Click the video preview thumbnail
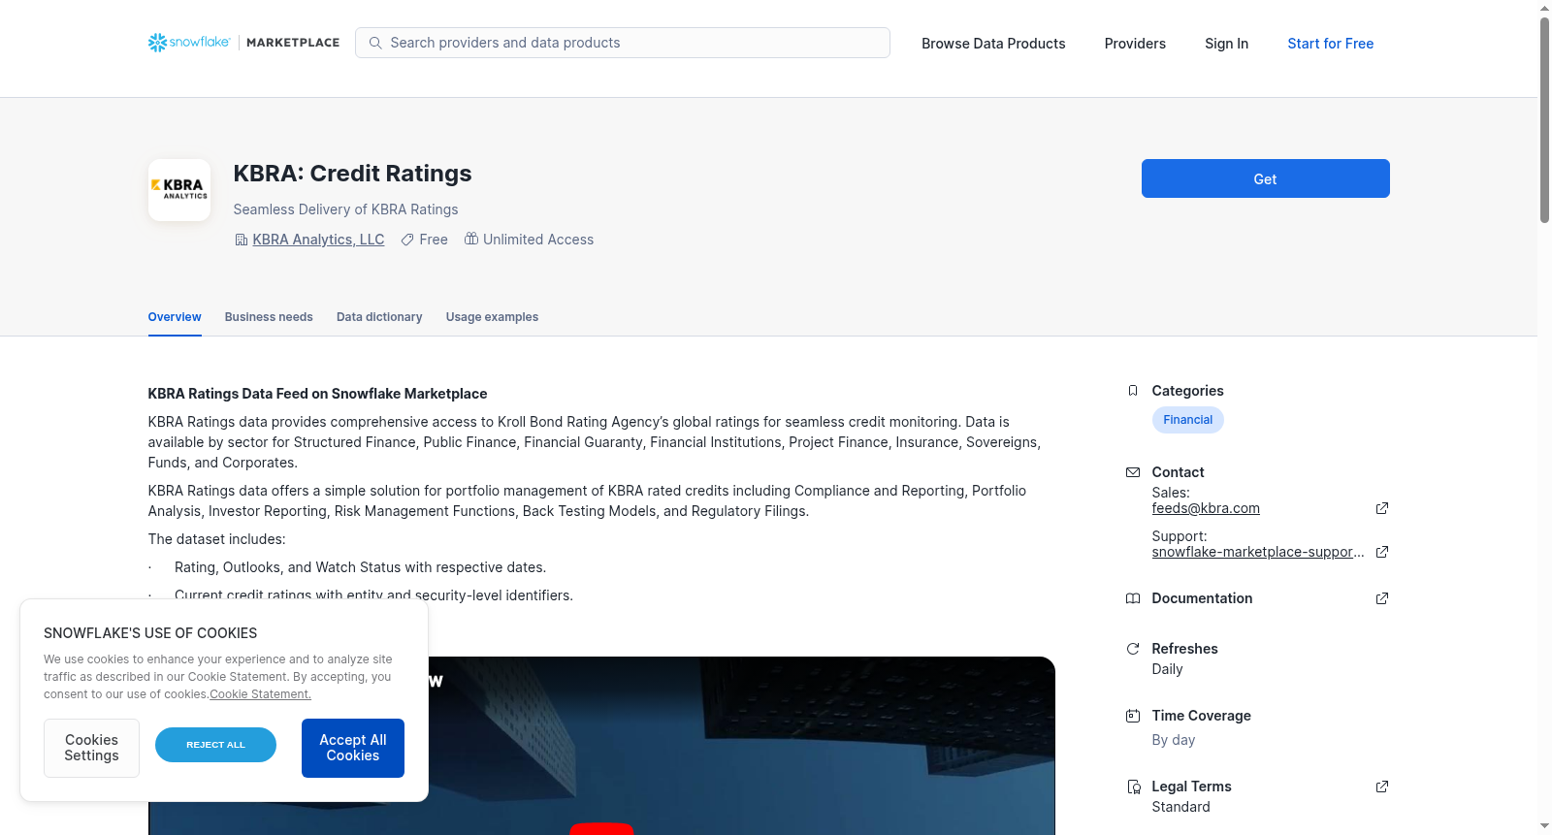The height and width of the screenshot is (835, 1552). 601,746
